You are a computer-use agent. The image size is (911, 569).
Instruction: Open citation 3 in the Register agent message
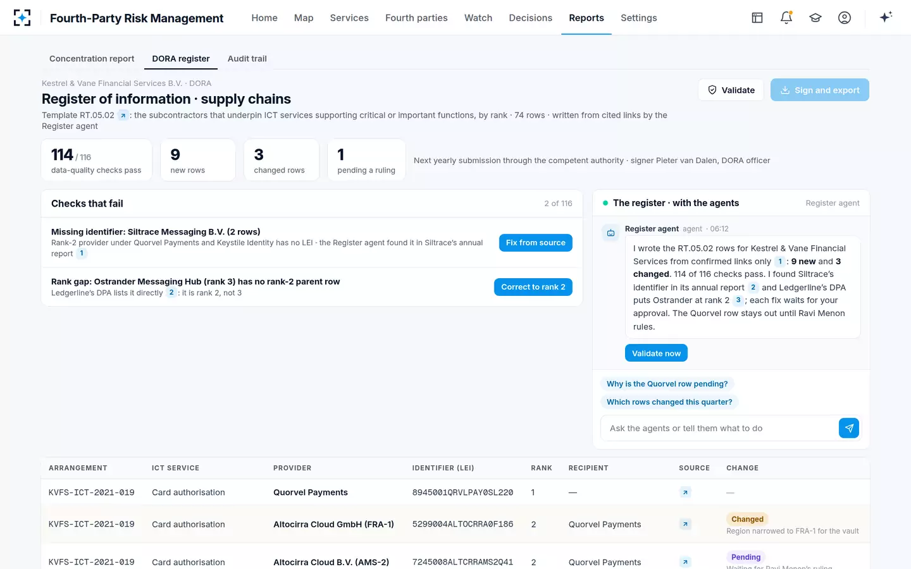[x=738, y=300]
